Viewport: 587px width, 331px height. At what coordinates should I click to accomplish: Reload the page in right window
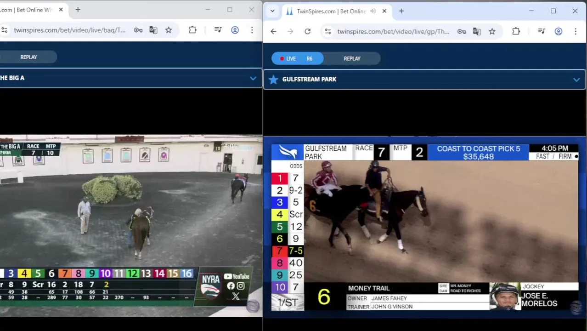pyautogui.click(x=307, y=31)
